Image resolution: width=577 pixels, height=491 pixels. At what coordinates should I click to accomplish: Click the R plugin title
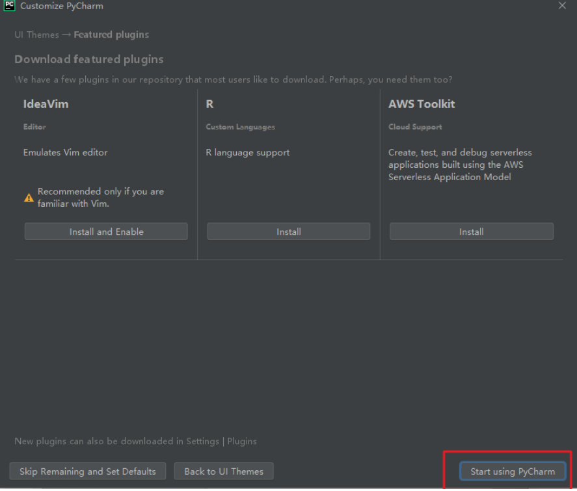[209, 104]
